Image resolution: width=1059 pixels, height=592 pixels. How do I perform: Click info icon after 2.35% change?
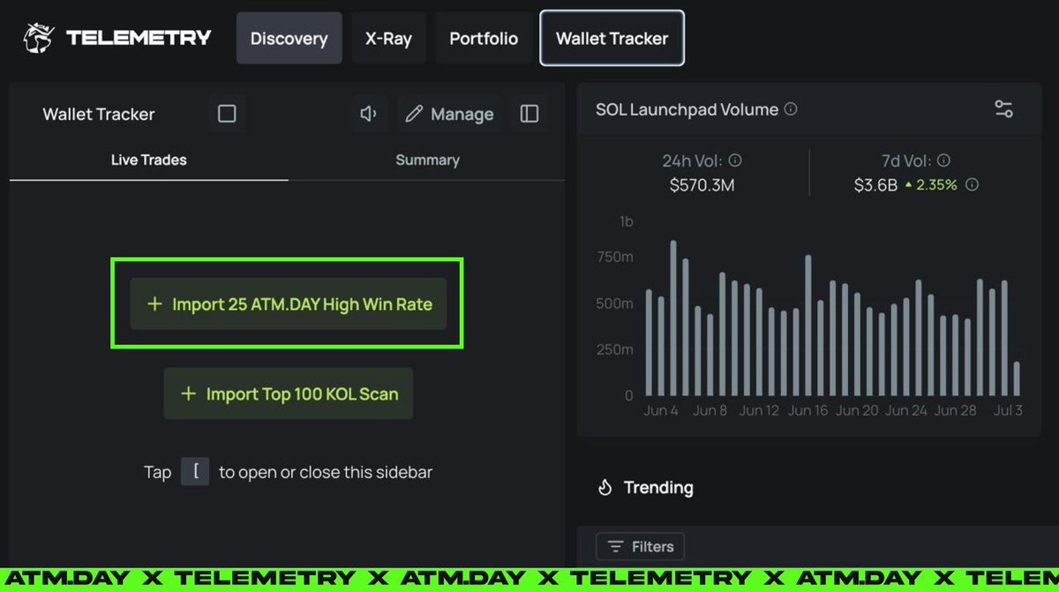point(972,185)
